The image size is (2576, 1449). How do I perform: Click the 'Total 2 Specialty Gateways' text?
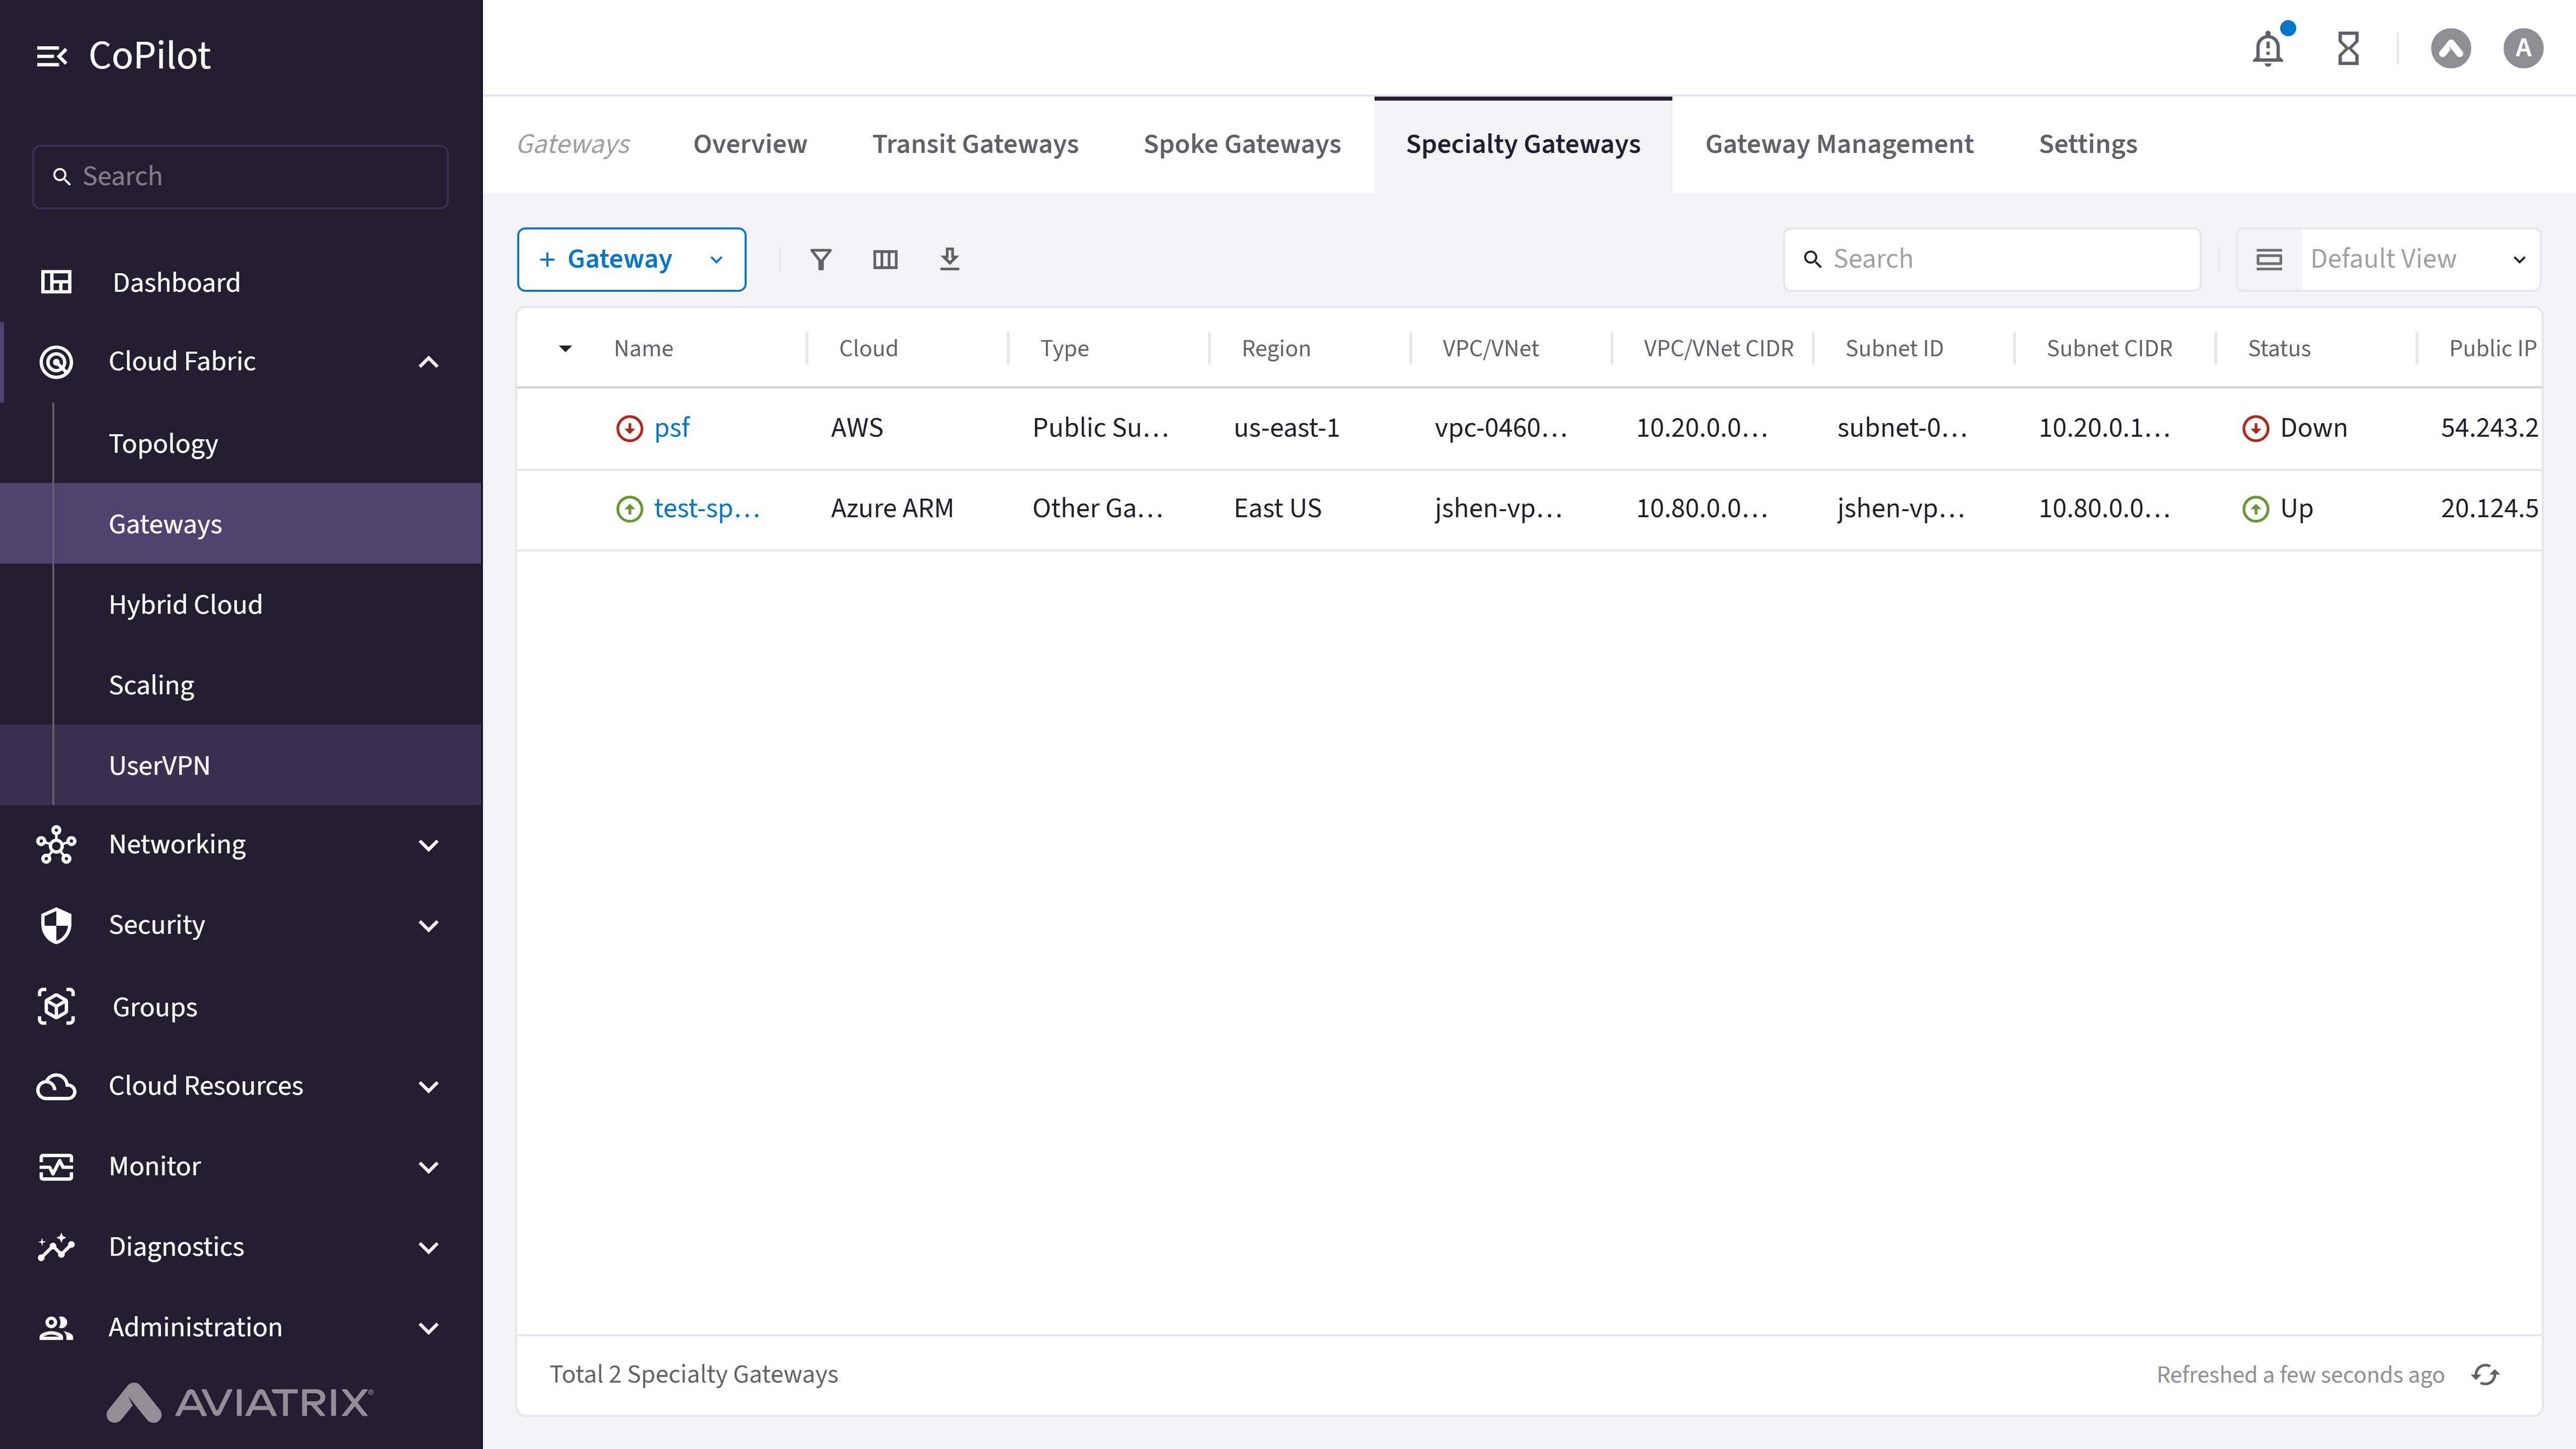pyautogui.click(x=694, y=1375)
